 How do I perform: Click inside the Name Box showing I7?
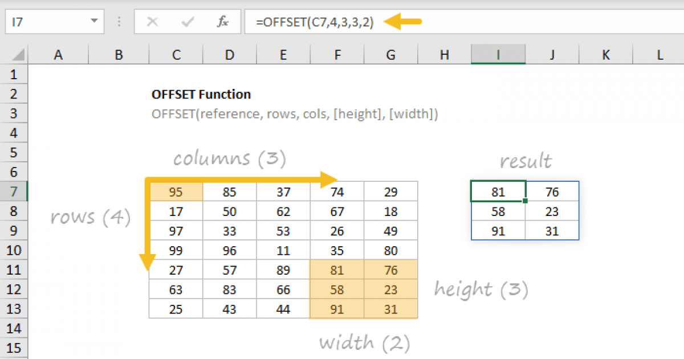point(46,22)
